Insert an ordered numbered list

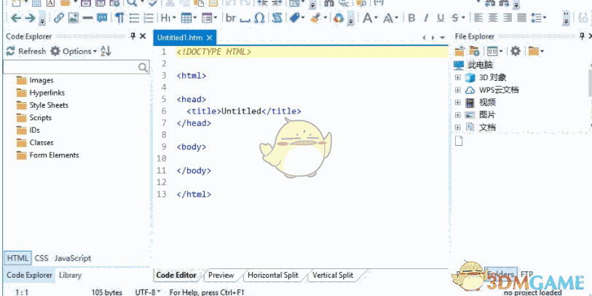(149, 17)
